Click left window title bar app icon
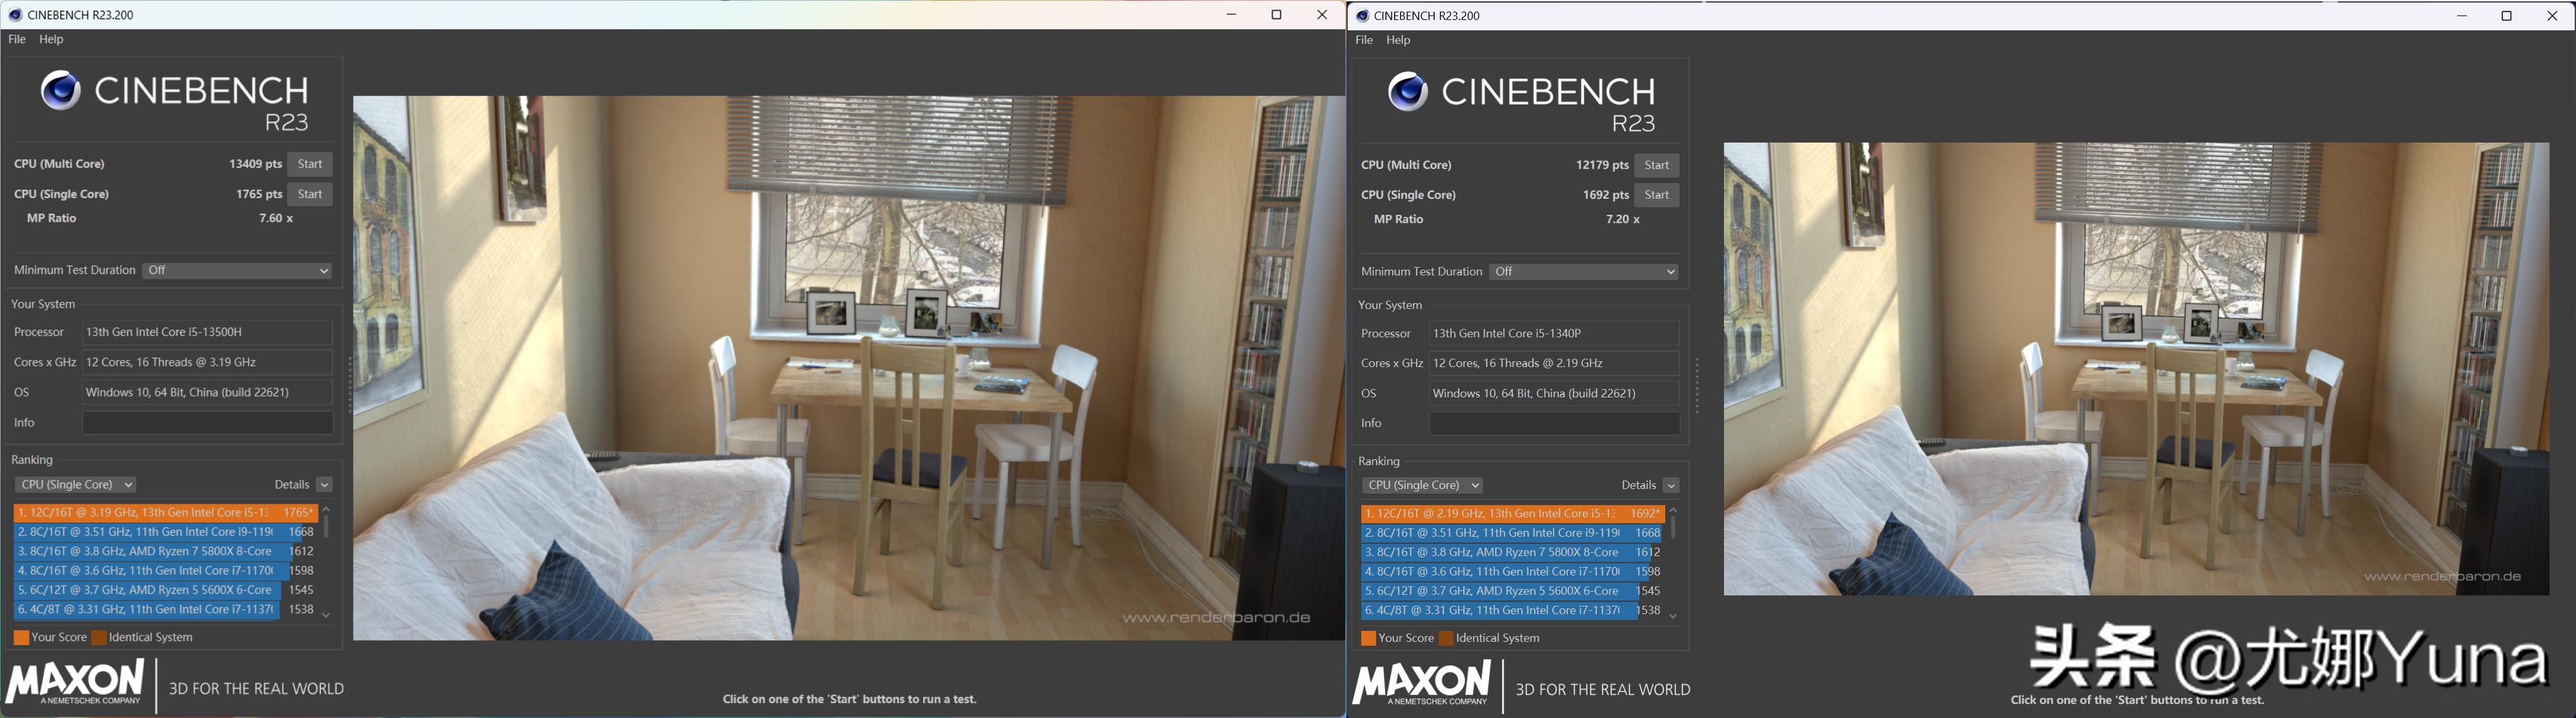This screenshot has width=2576, height=718. point(15,15)
